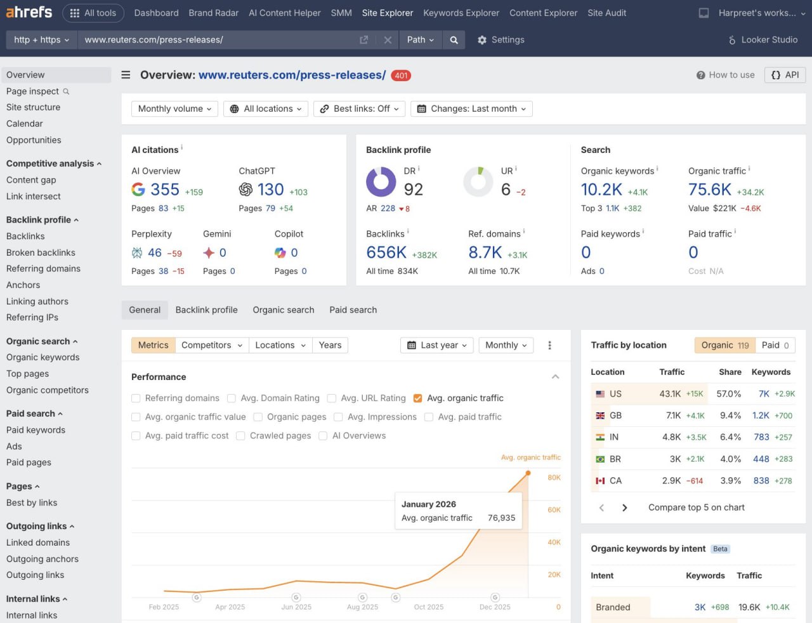Click the US flag icon

[600, 394]
